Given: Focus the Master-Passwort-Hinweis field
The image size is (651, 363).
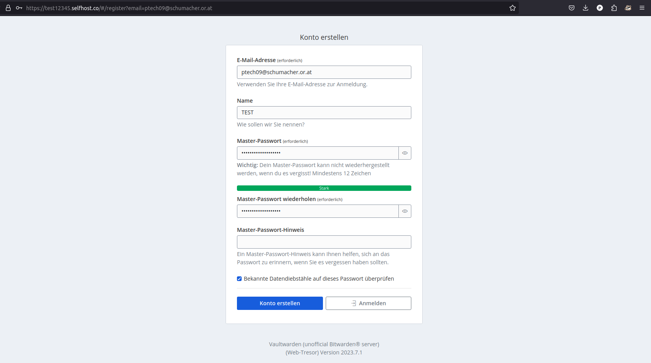Looking at the screenshot, I should pos(324,242).
